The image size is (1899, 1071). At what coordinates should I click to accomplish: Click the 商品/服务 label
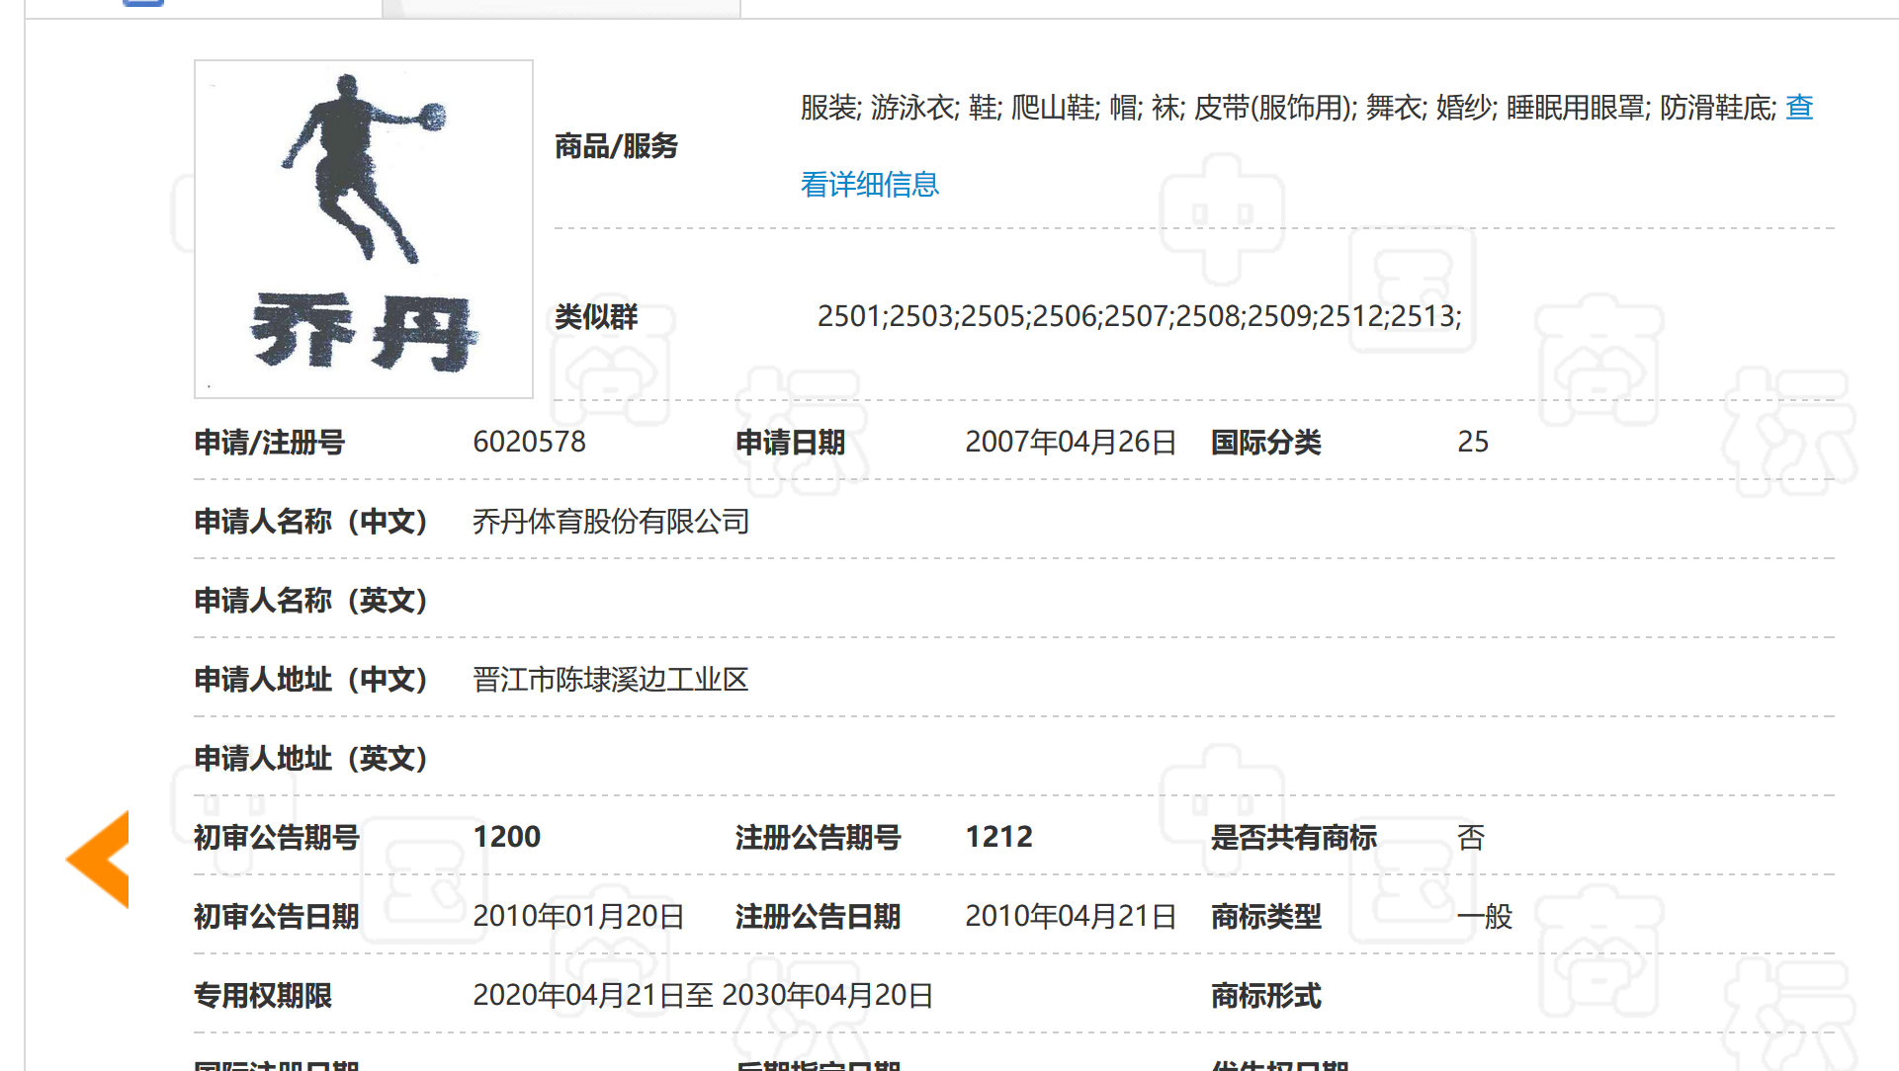616,146
